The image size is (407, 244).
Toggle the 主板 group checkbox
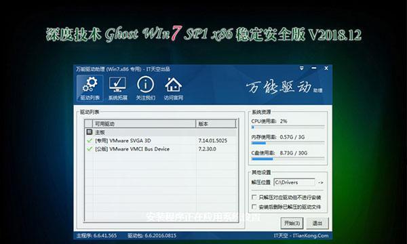(x=90, y=132)
